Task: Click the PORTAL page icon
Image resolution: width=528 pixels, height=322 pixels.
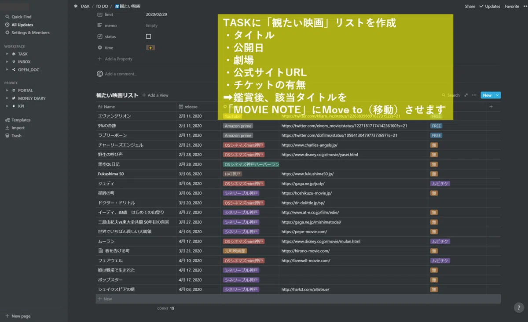Action: (x=14, y=90)
